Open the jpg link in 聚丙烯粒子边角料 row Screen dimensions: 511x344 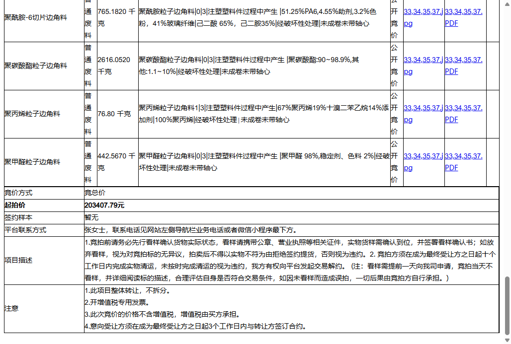[424, 114]
